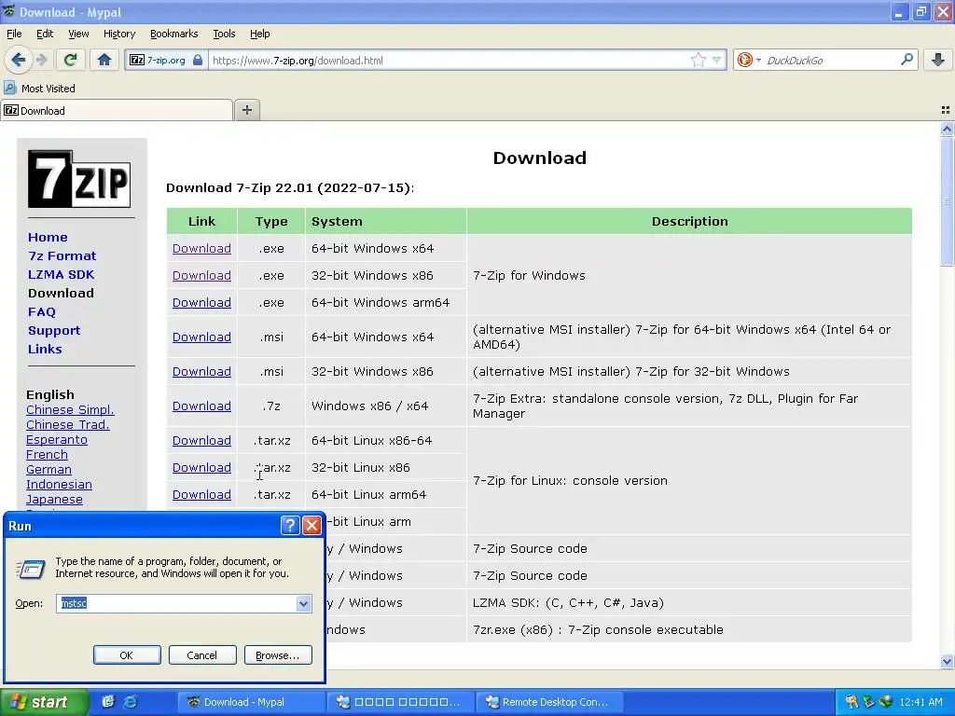The height and width of the screenshot is (716, 955).
Task: Click the page scrollbar down arrow
Action: [947, 661]
